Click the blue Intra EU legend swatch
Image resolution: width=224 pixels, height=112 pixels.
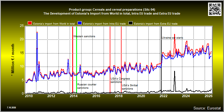(80, 23)
